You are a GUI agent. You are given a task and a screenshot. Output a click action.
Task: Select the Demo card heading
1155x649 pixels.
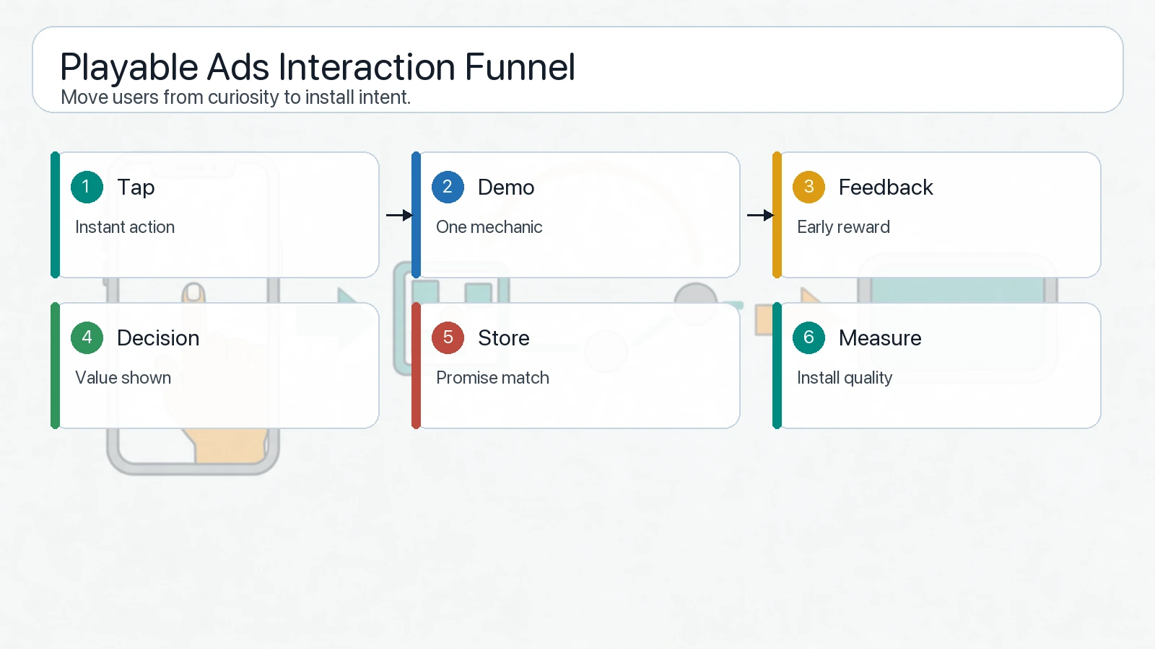[x=506, y=187]
